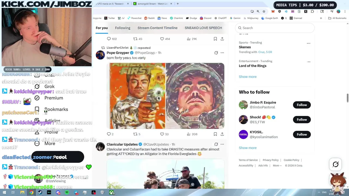View analytics for the post with 21K views
Screen dimensions: 349x196
pos(192,39)
